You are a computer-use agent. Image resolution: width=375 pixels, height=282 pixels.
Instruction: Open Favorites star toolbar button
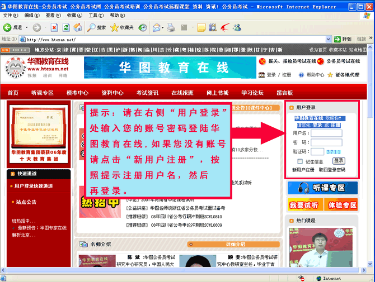[x=121, y=27]
